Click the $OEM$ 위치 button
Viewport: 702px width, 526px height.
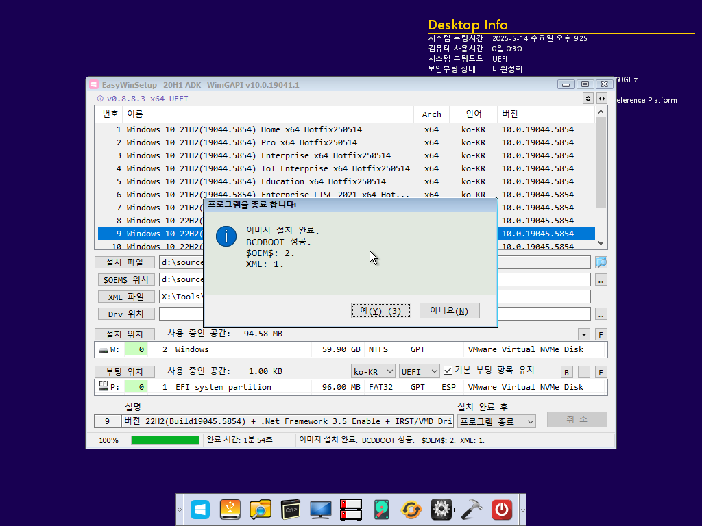click(x=126, y=279)
